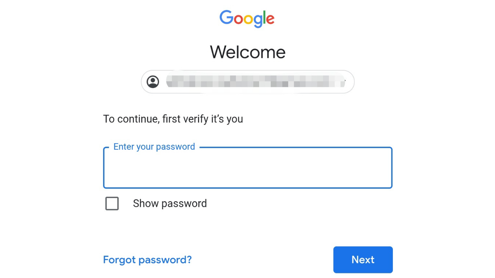Viewport: 495px width, 278px height.
Task: Click the blue capital G in logo
Action: [x=226, y=17]
